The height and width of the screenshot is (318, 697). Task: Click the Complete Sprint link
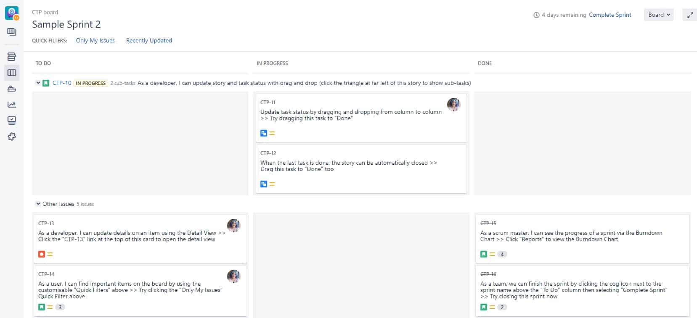click(610, 15)
